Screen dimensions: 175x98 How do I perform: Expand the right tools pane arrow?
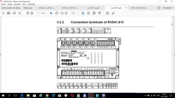pyautogui.click(x=174, y=54)
